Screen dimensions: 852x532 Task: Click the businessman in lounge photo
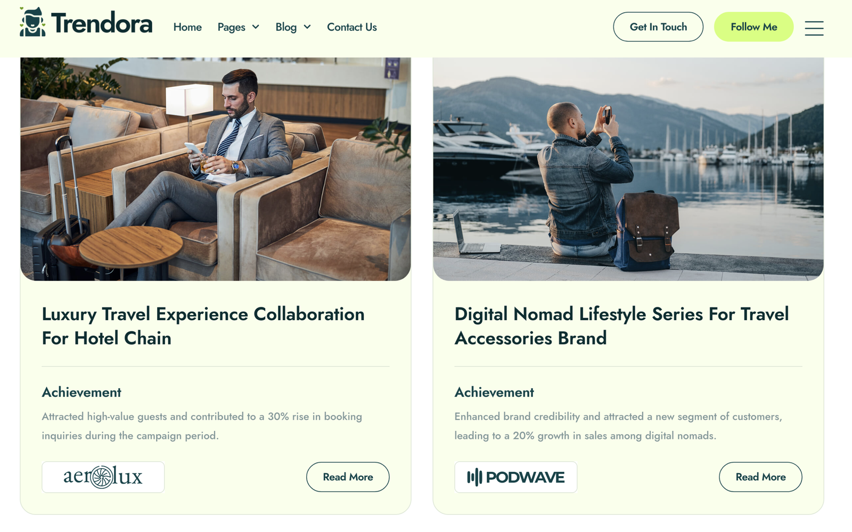pos(216,169)
